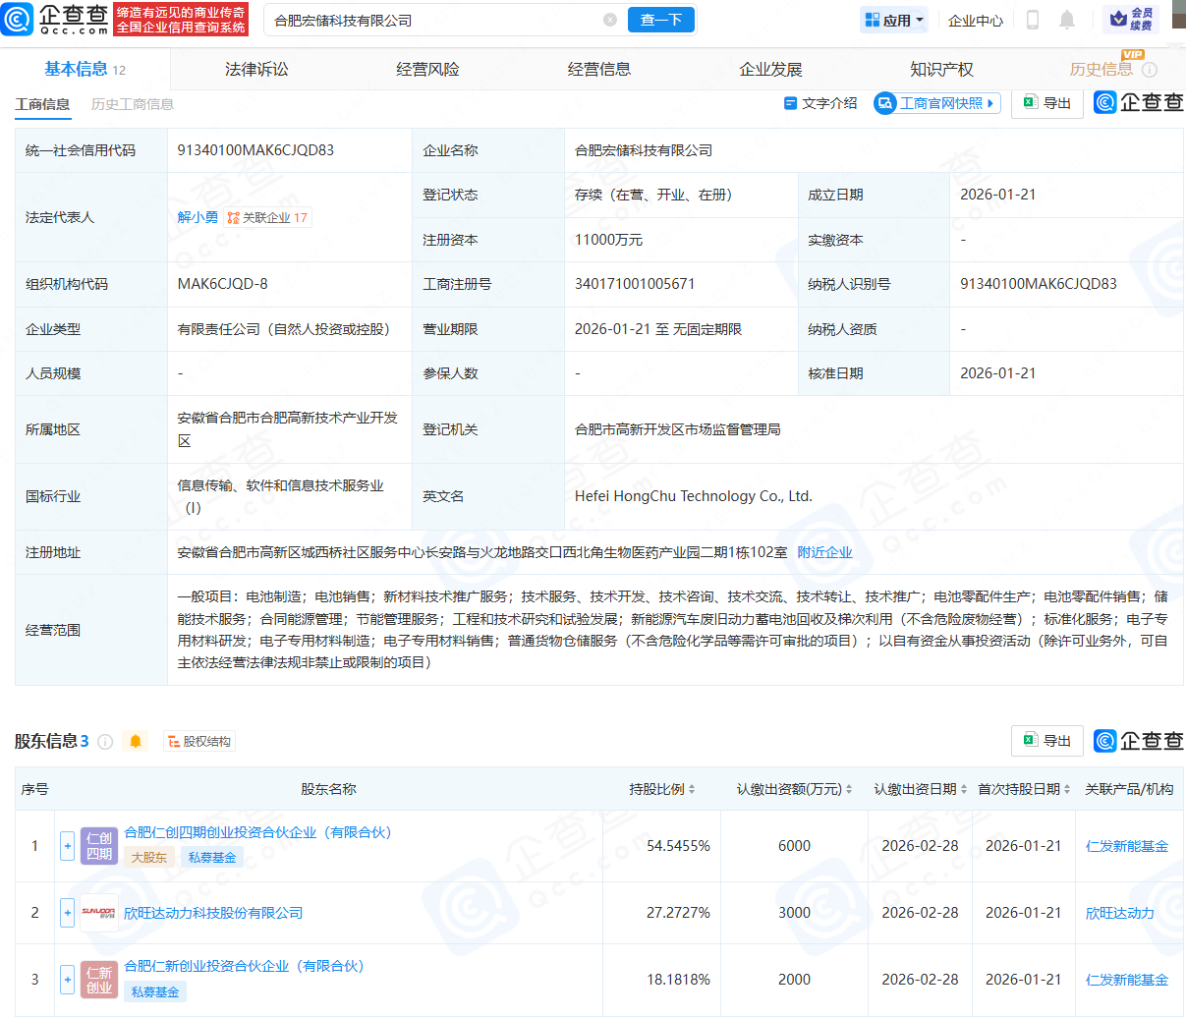Select the 历史工商信息 sub-tab
This screenshot has height=1017, width=1186.
click(x=132, y=104)
